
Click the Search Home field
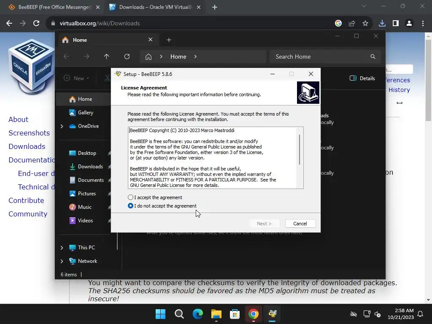click(325, 57)
